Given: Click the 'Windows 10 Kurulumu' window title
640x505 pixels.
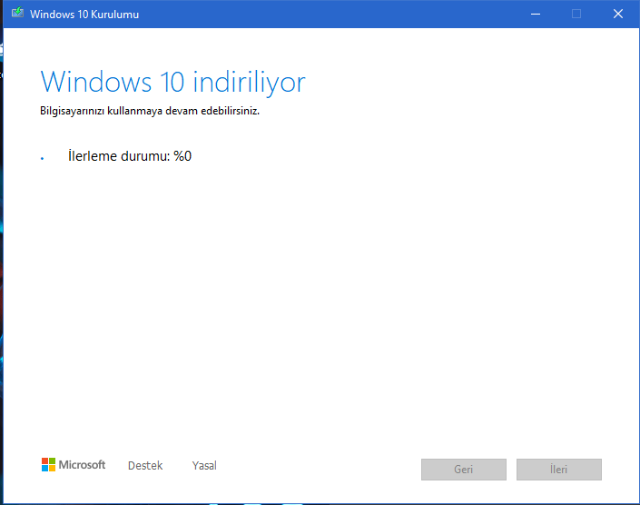Looking at the screenshot, I should [x=84, y=15].
